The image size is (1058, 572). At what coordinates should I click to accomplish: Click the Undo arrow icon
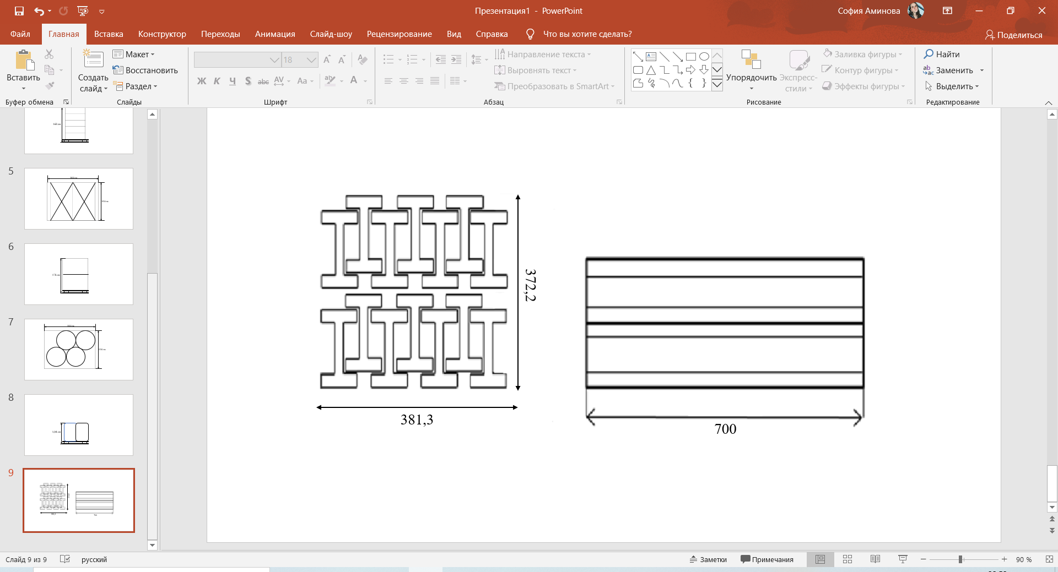coord(39,11)
